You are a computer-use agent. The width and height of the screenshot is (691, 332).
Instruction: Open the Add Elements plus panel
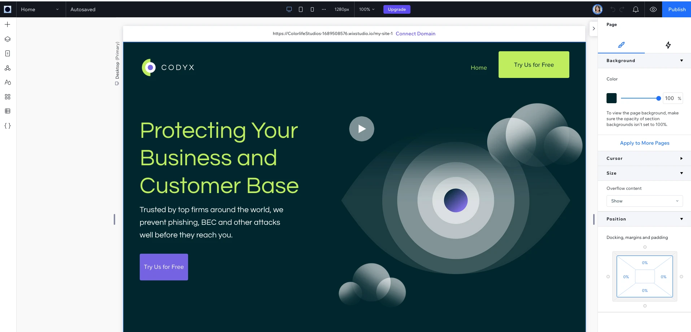(x=8, y=25)
